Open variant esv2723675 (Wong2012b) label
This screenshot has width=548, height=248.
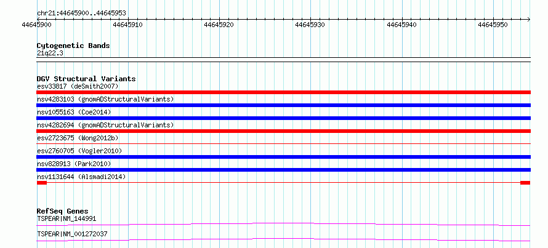78,138
